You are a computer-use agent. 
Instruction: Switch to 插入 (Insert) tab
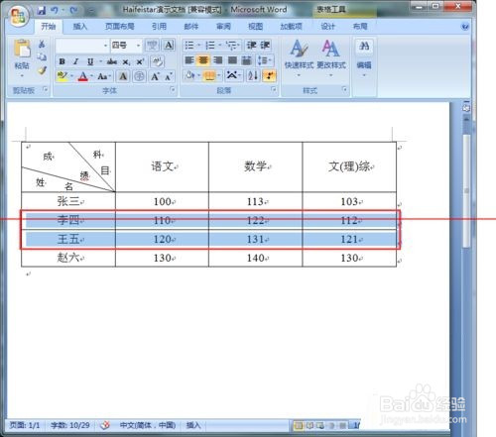80,27
